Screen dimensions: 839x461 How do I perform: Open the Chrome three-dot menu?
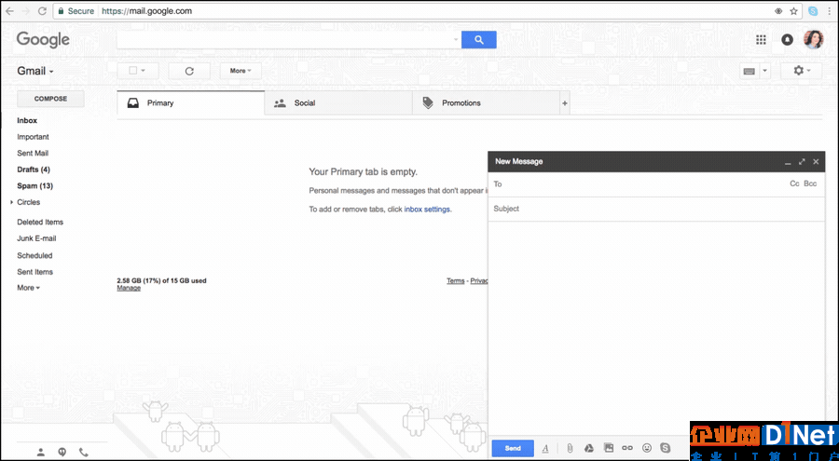coord(830,10)
